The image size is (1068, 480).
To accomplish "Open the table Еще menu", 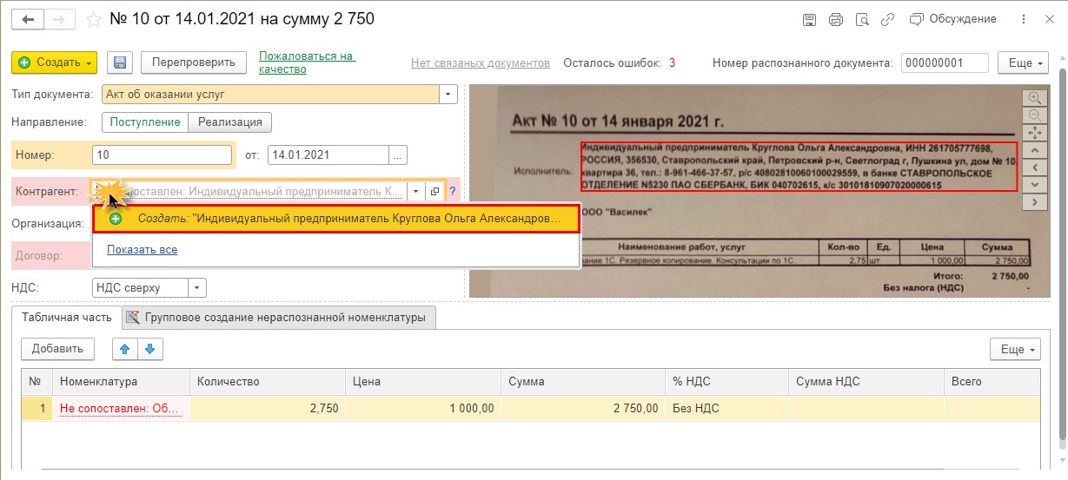I will (1015, 349).
